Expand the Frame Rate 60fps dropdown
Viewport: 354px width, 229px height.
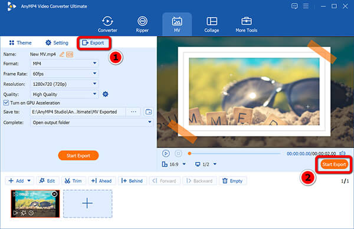(64, 74)
